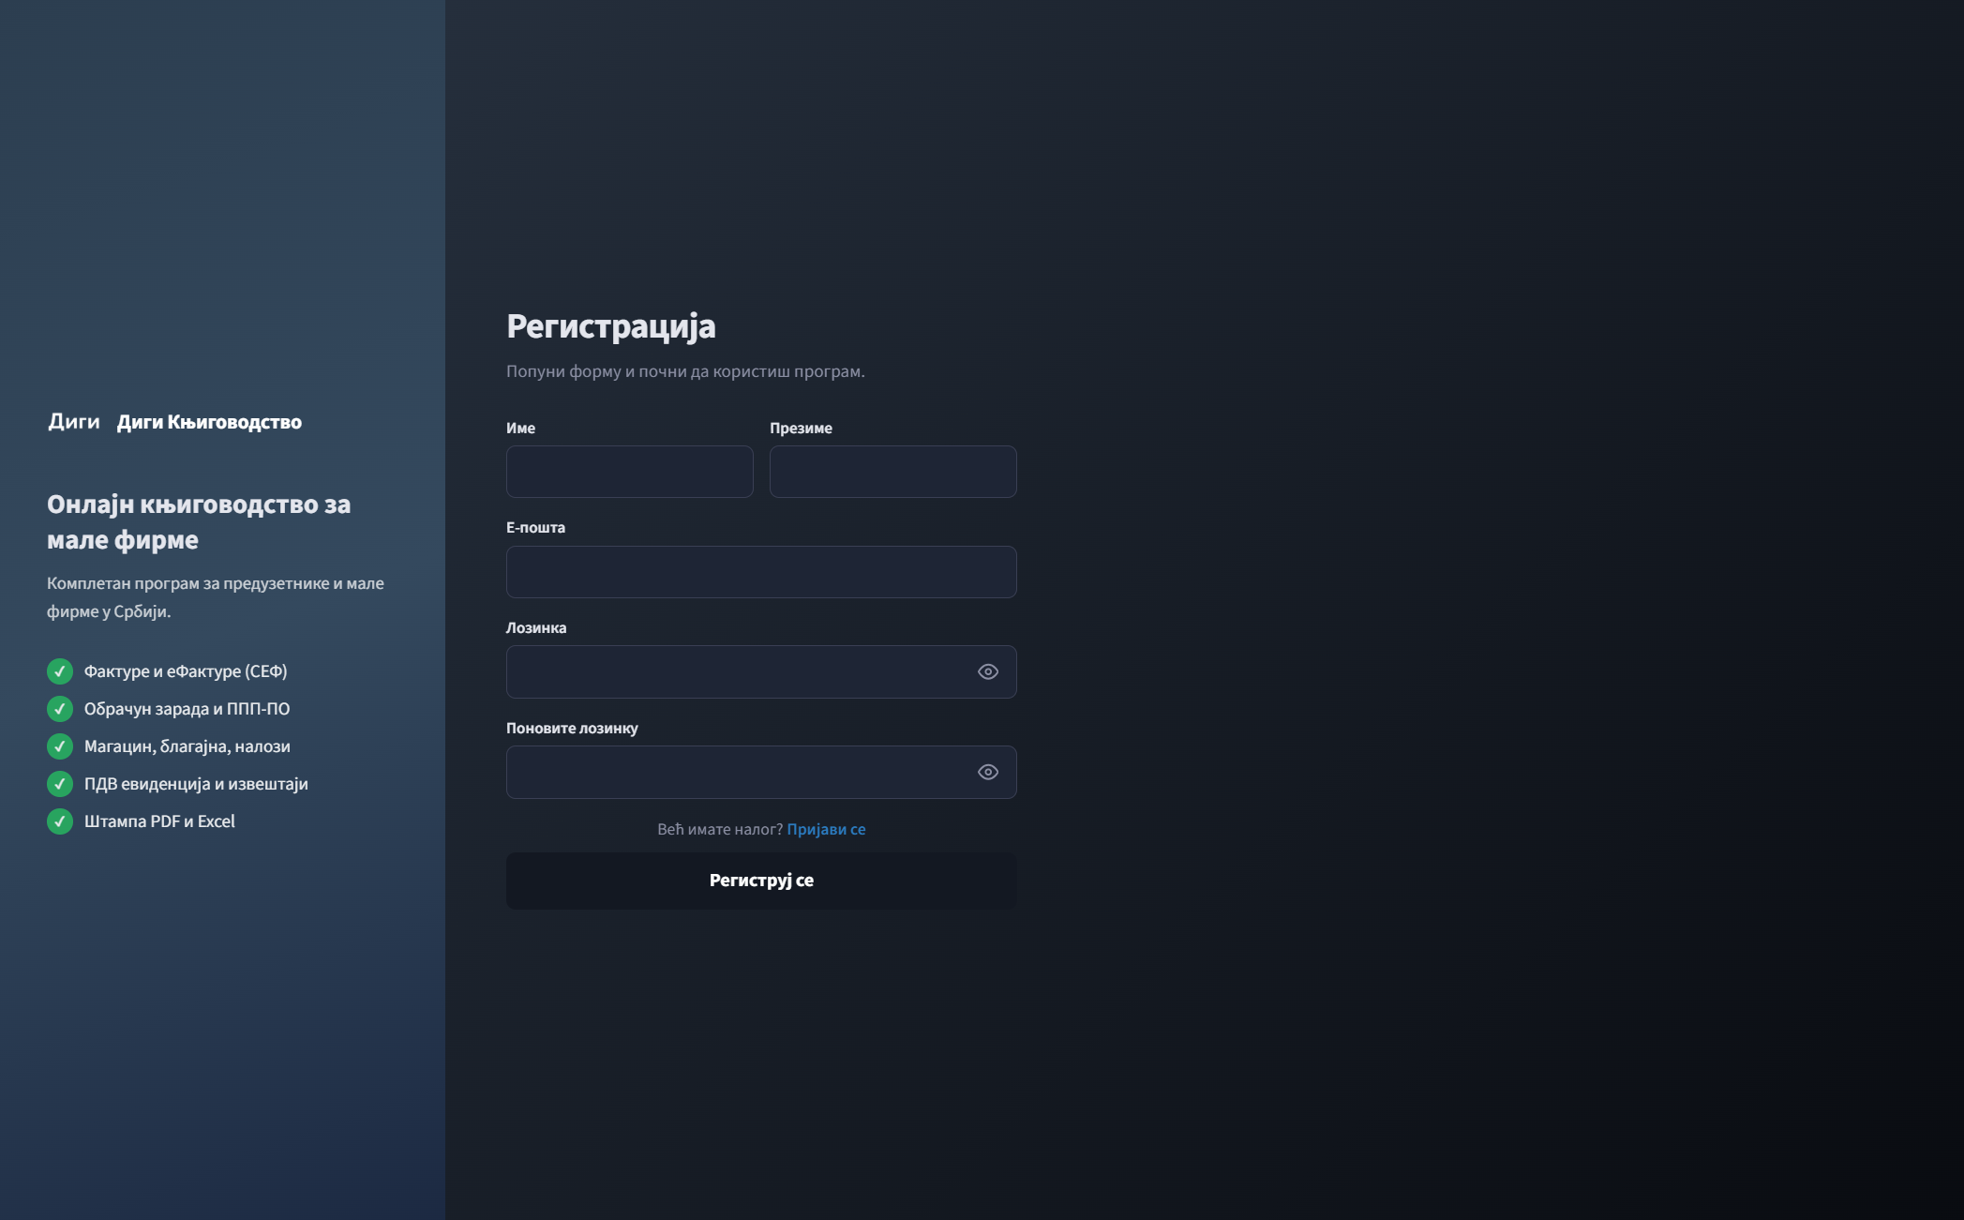Image resolution: width=1964 pixels, height=1220 pixels.
Task: Click the Диги logo text
Action: (x=74, y=421)
